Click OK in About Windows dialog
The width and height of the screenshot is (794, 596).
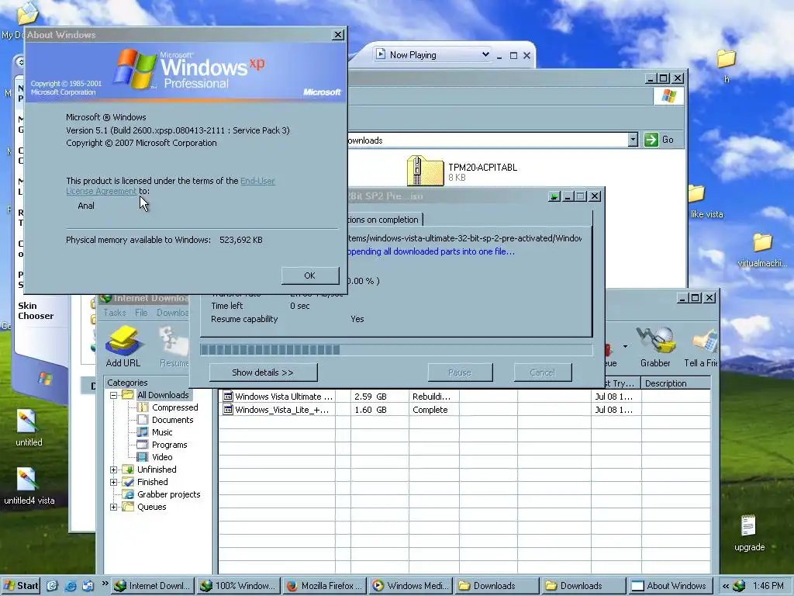pyautogui.click(x=310, y=275)
